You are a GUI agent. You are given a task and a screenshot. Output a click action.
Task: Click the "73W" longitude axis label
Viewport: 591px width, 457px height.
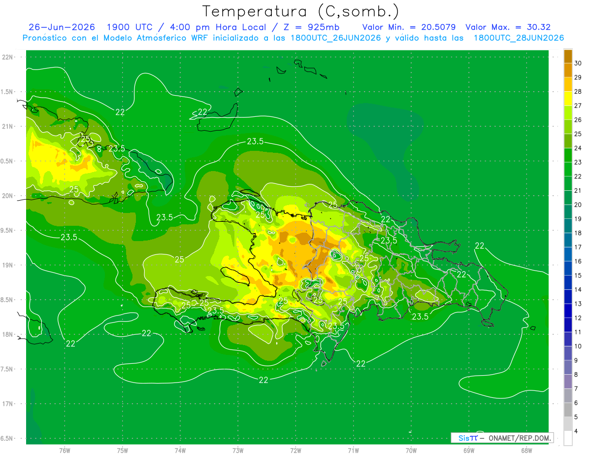tap(238, 450)
